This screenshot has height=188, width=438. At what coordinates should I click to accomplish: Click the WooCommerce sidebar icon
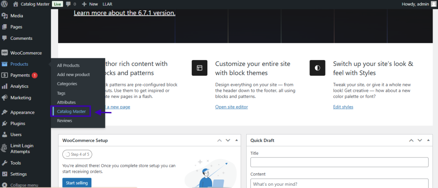click(x=4, y=53)
